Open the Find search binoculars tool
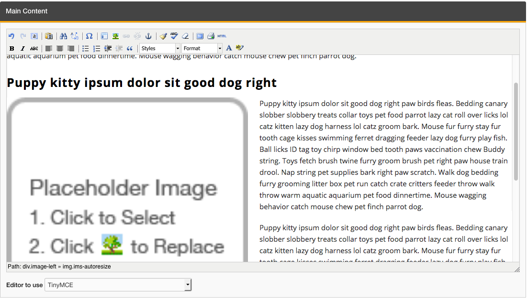Image resolution: width=527 pixels, height=300 pixels. (x=63, y=36)
